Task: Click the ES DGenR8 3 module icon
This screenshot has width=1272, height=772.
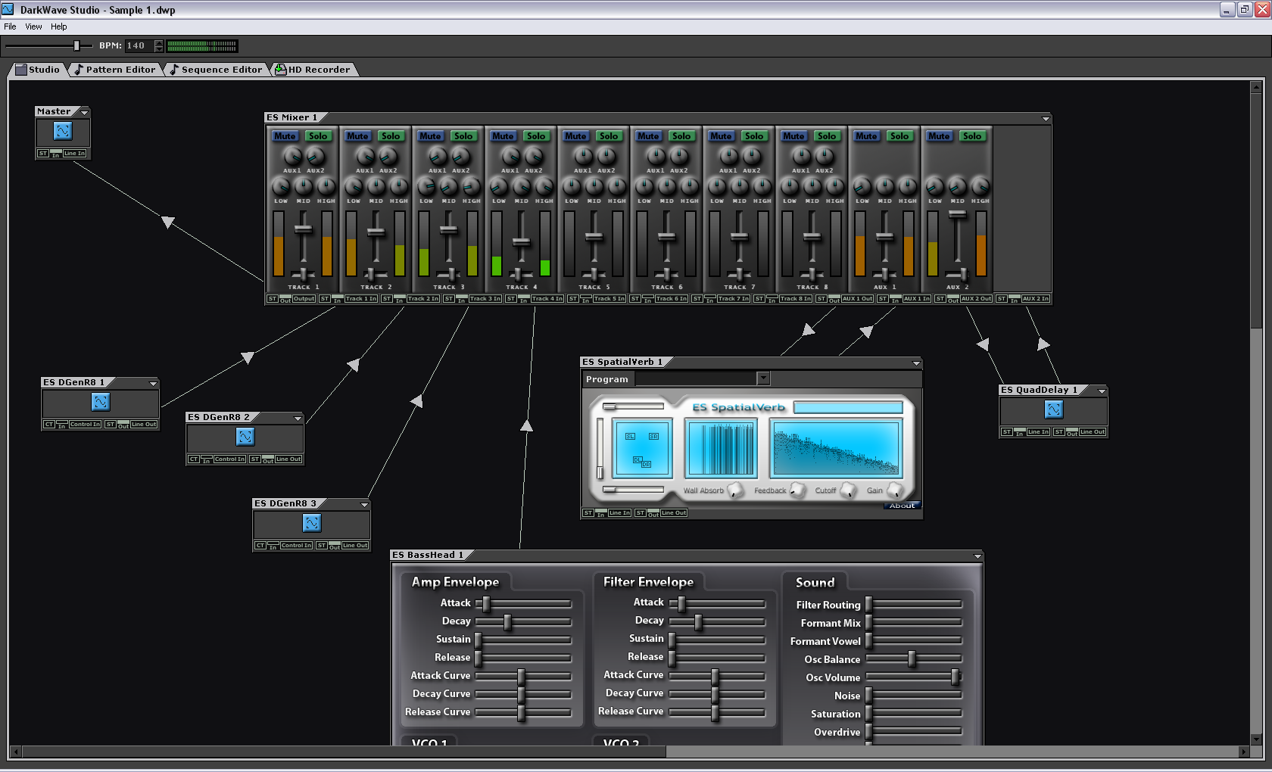Action: click(x=312, y=523)
